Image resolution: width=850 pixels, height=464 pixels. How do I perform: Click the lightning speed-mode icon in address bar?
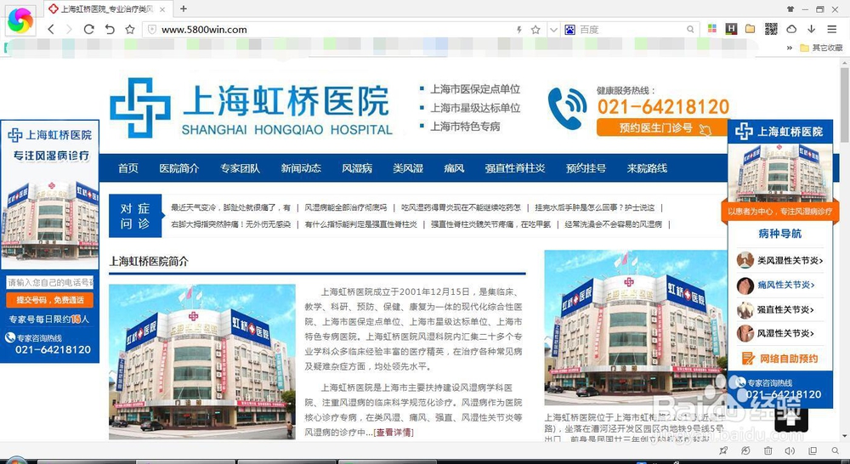[x=518, y=30]
